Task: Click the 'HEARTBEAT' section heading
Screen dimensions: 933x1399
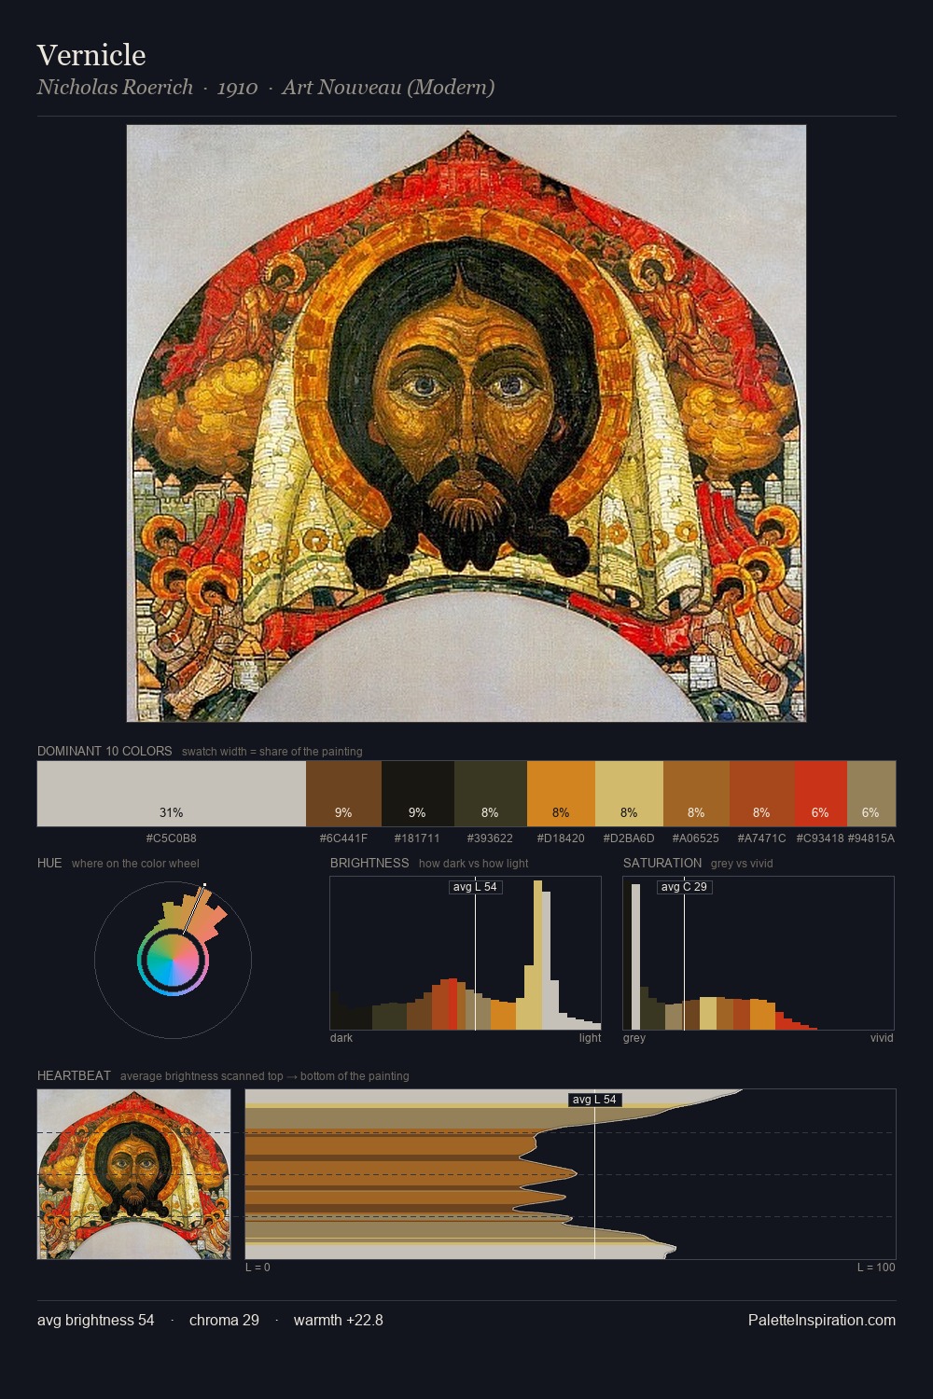Action: tap(74, 1075)
